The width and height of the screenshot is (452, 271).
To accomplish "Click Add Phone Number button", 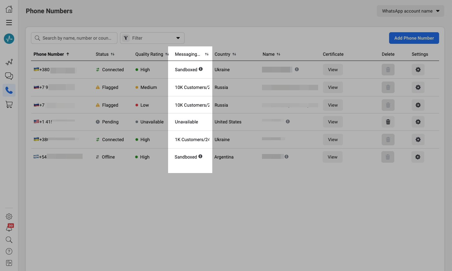I will tap(414, 38).
